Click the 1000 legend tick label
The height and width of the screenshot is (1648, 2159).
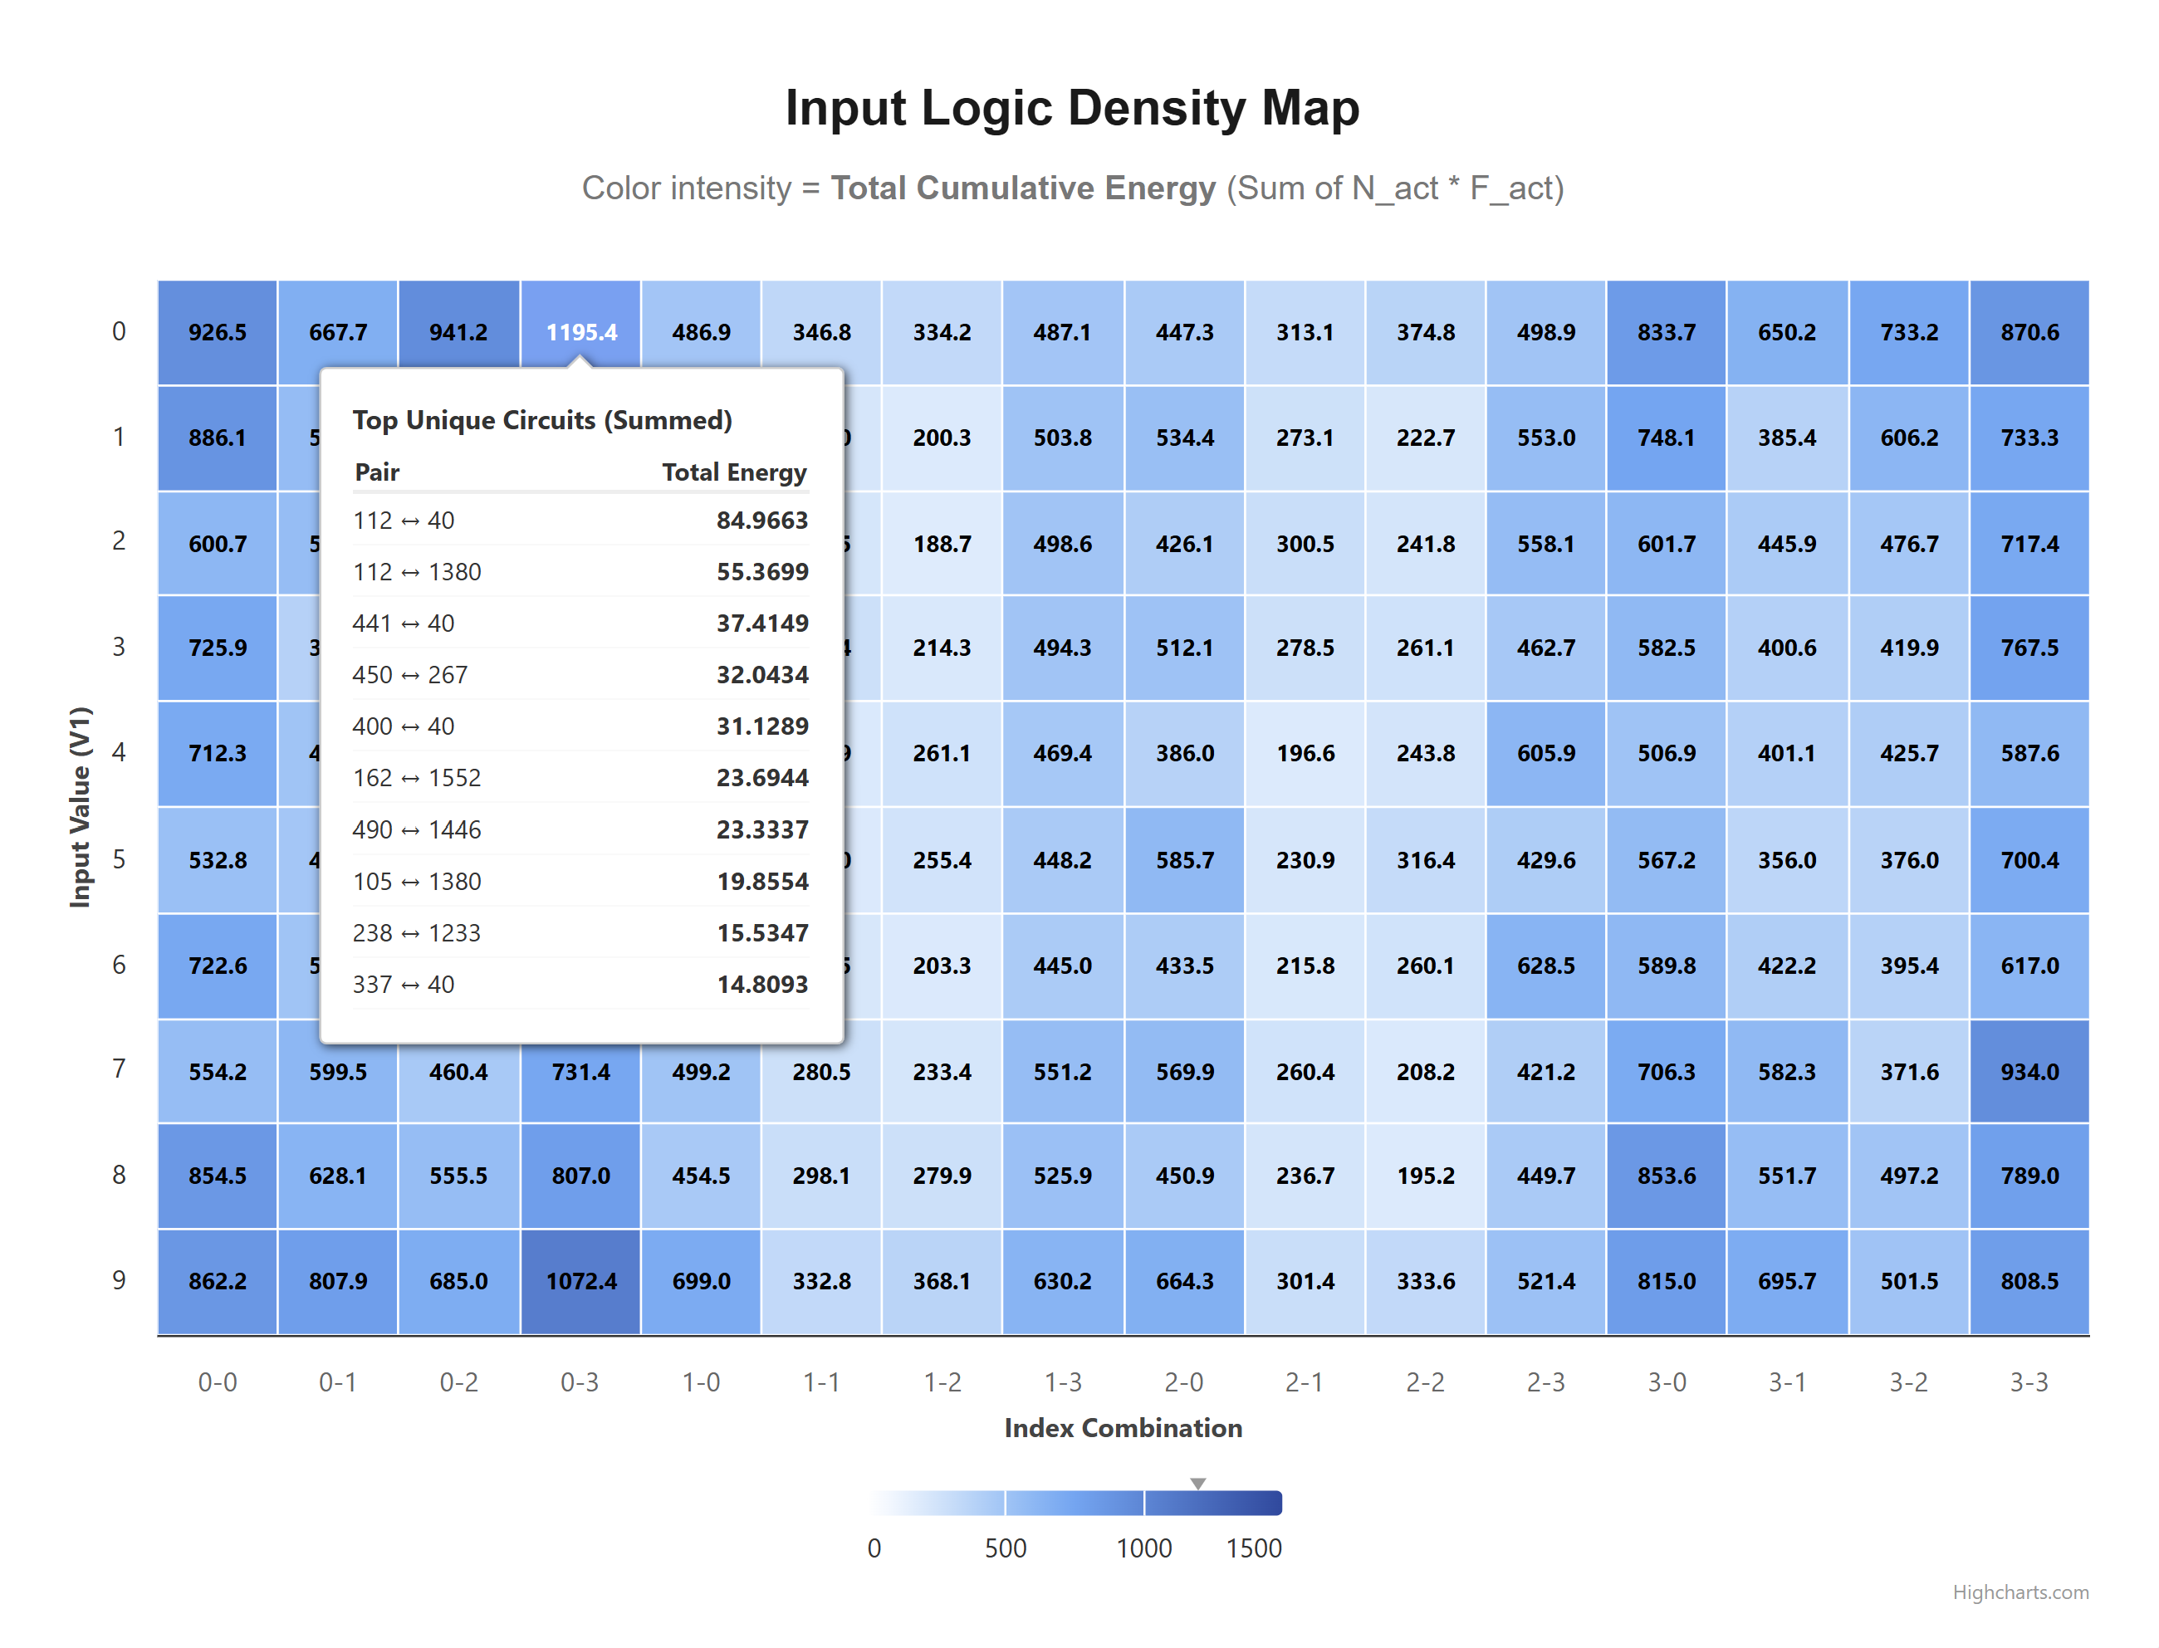coord(1143,1548)
